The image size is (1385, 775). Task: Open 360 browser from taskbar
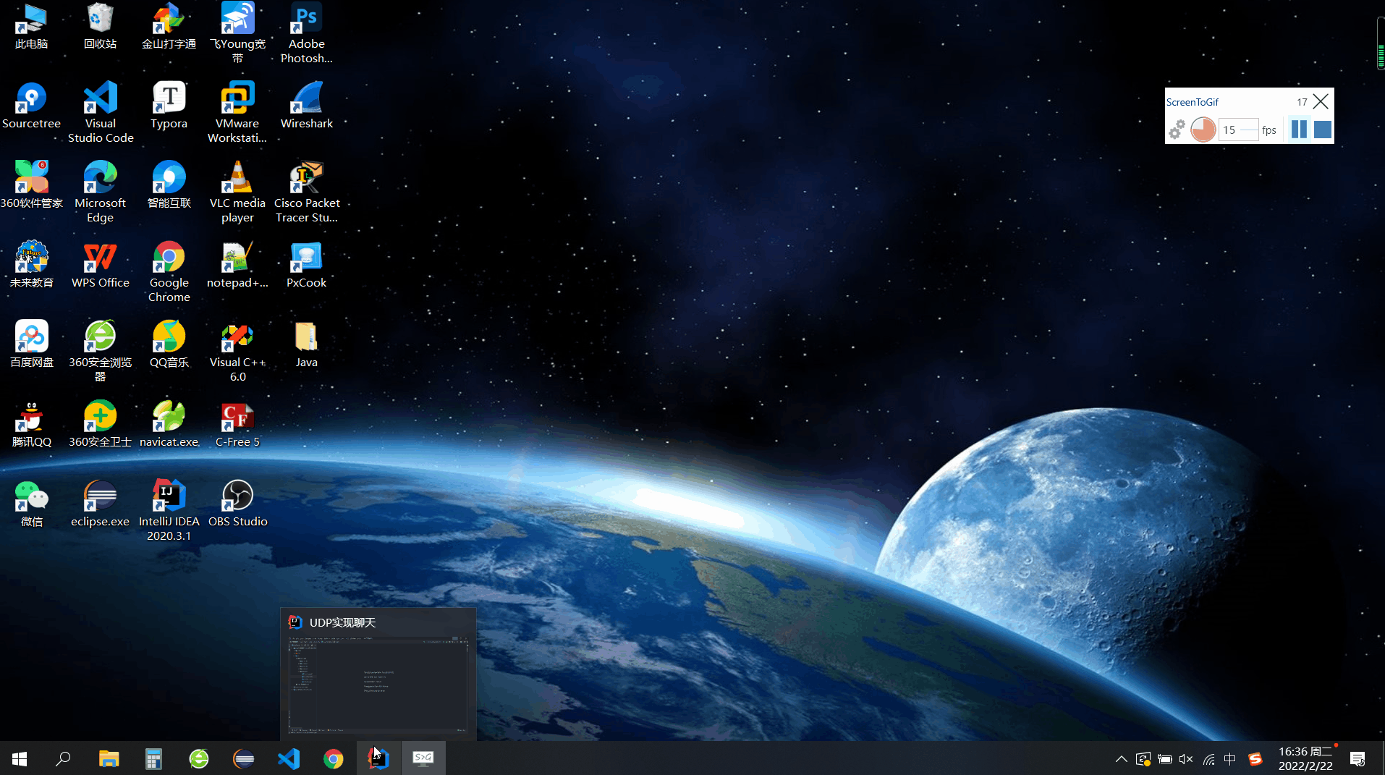pyautogui.click(x=199, y=758)
